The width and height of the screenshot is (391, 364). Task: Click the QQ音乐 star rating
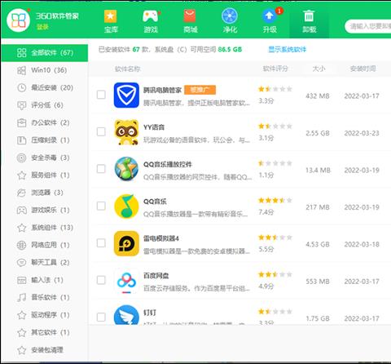click(275, 201)
